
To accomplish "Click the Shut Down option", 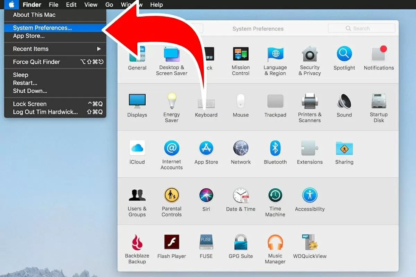I will [x=31, y=91].
